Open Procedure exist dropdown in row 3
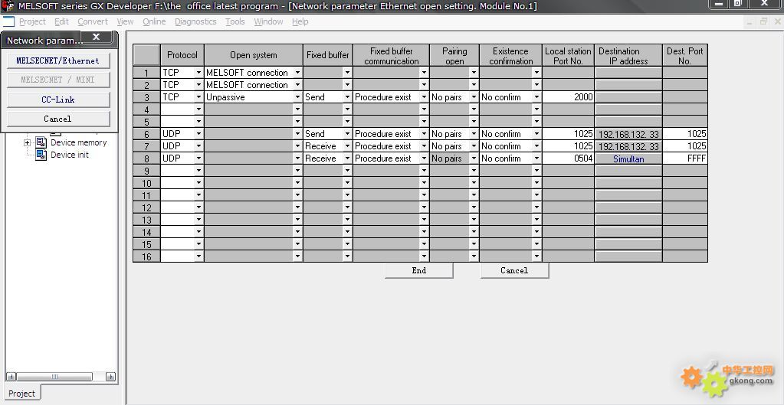Viewport: 784px width, 405px height. point(424,97)
